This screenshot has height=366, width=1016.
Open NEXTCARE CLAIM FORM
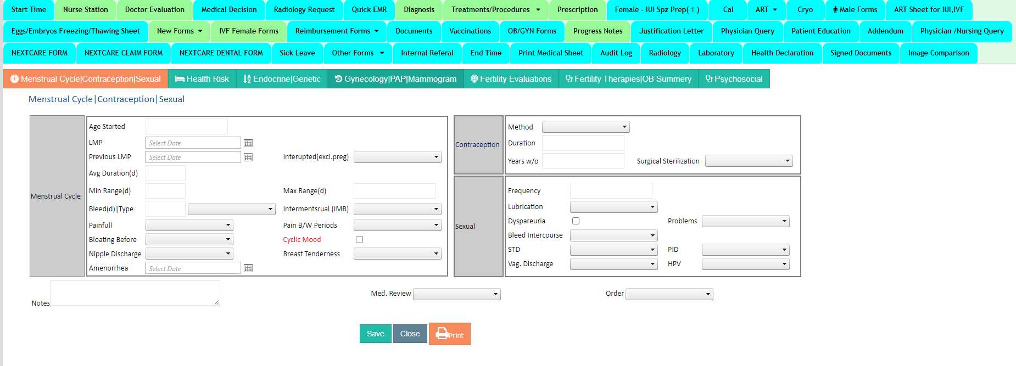pos(124,53)
